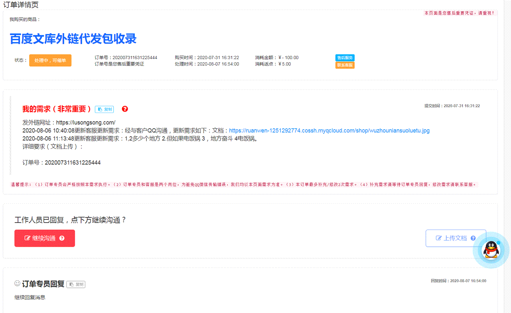Viewport: 511px width, 313px height.
Task: Click the red 继续沟通 button
Action: coord(45,238)
